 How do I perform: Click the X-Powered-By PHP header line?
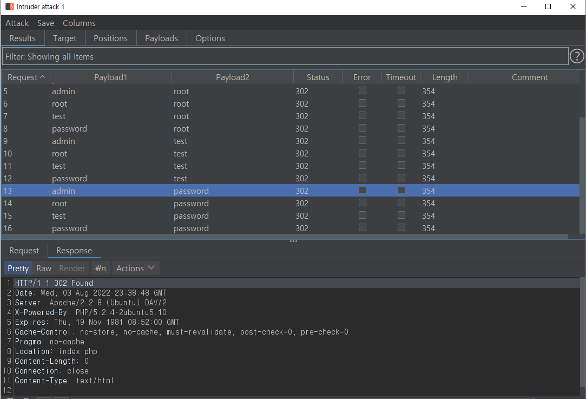(x=91, y=312)
